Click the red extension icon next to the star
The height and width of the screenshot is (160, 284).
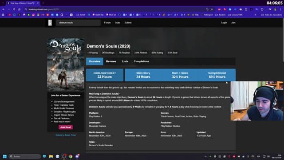(x=219, y=9)
